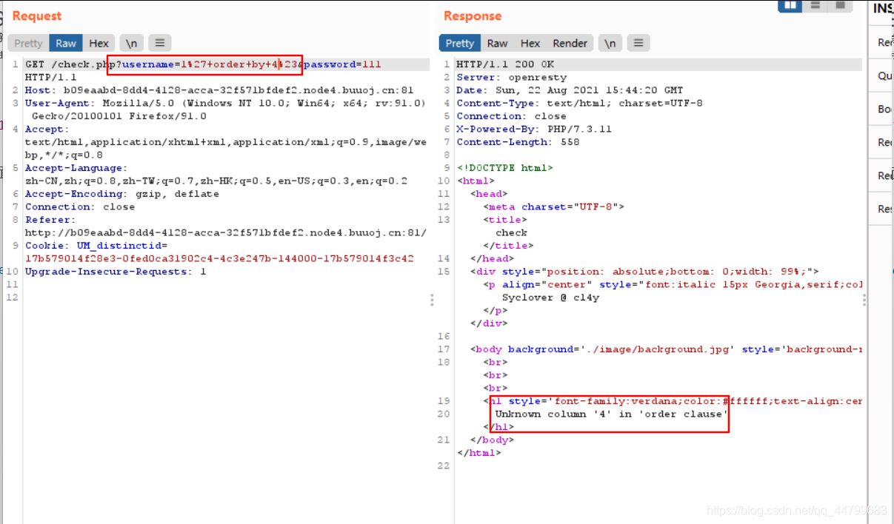Image resolution: width=894 pixels, height=524 pixels.
Task: Open the Hex tab in Request pane
Action: [99, 43]
